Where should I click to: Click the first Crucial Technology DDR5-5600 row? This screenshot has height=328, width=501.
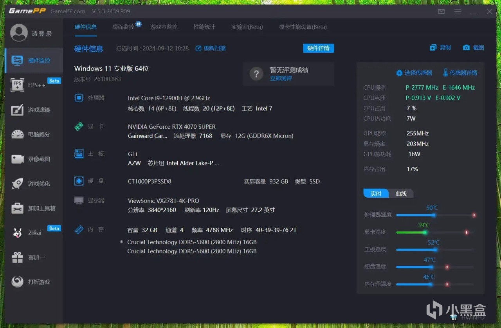pos(192,242)
